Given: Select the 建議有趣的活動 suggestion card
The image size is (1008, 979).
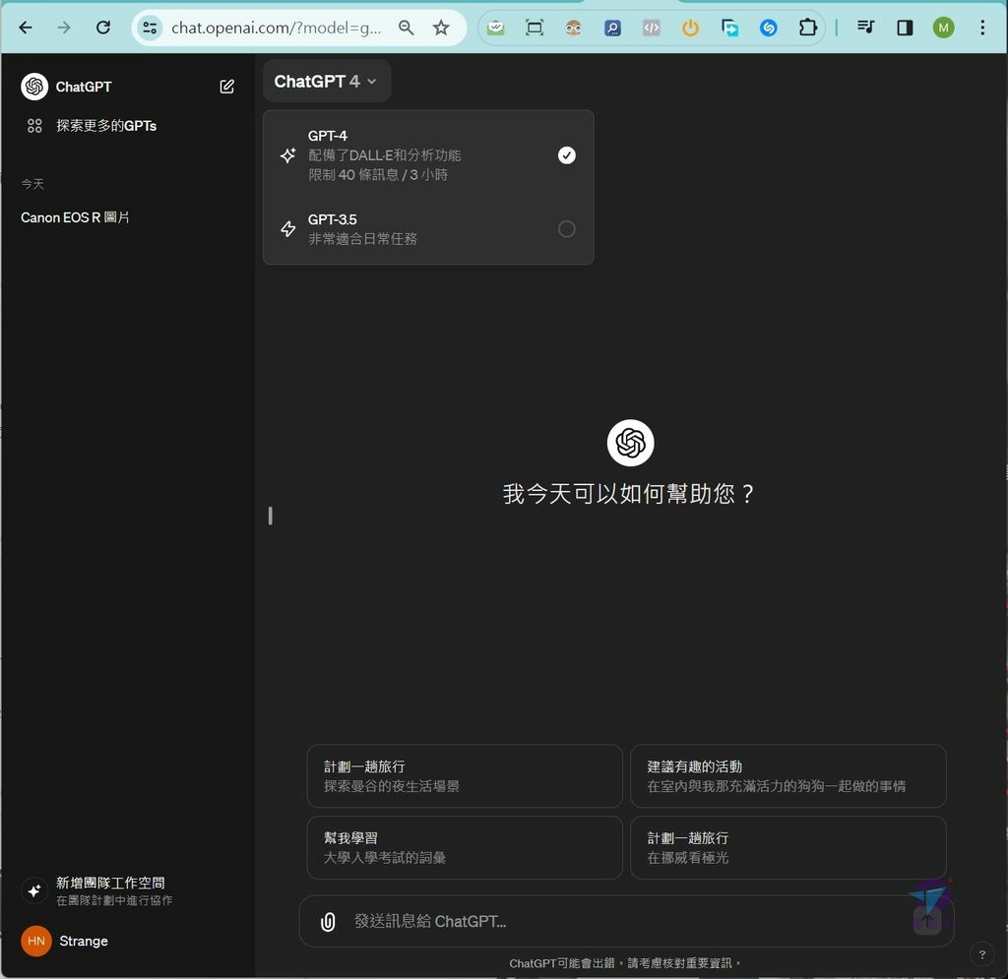Looking at the screenshot, I should click(x=788, y=776).
